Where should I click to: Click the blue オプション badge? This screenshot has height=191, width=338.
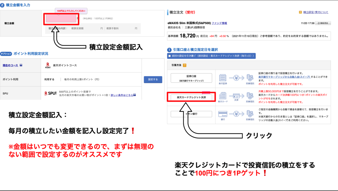point(6,54)
